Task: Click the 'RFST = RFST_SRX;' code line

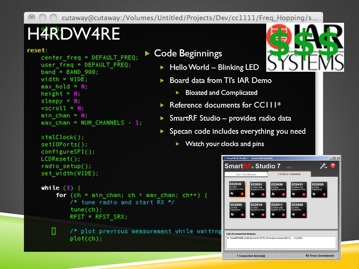Action: (99, 217)
